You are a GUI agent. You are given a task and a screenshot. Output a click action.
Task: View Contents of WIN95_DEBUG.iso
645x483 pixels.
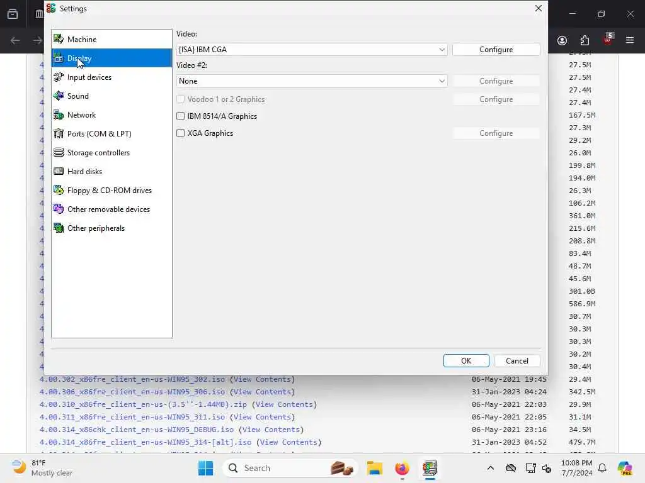coord(271,430)
